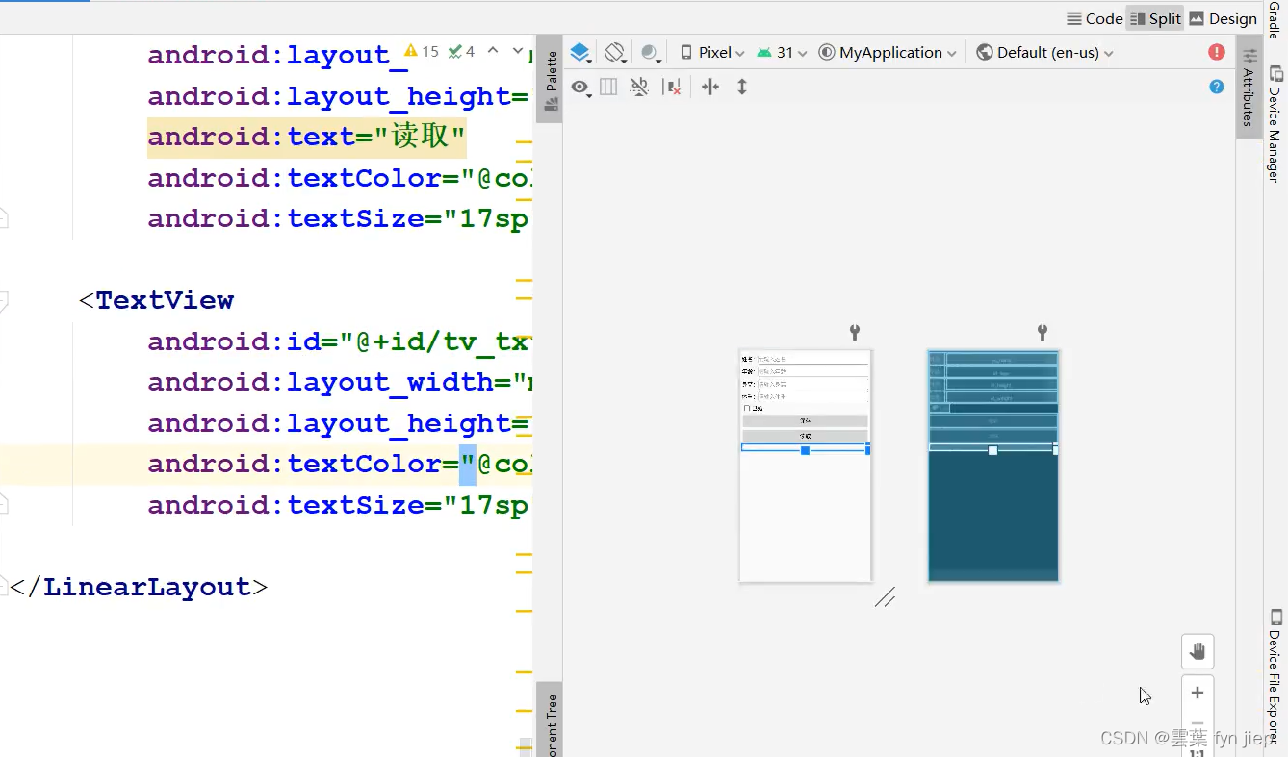
Task: Click the selected TextView center handle in design preview
Action: tap(806, 450)
